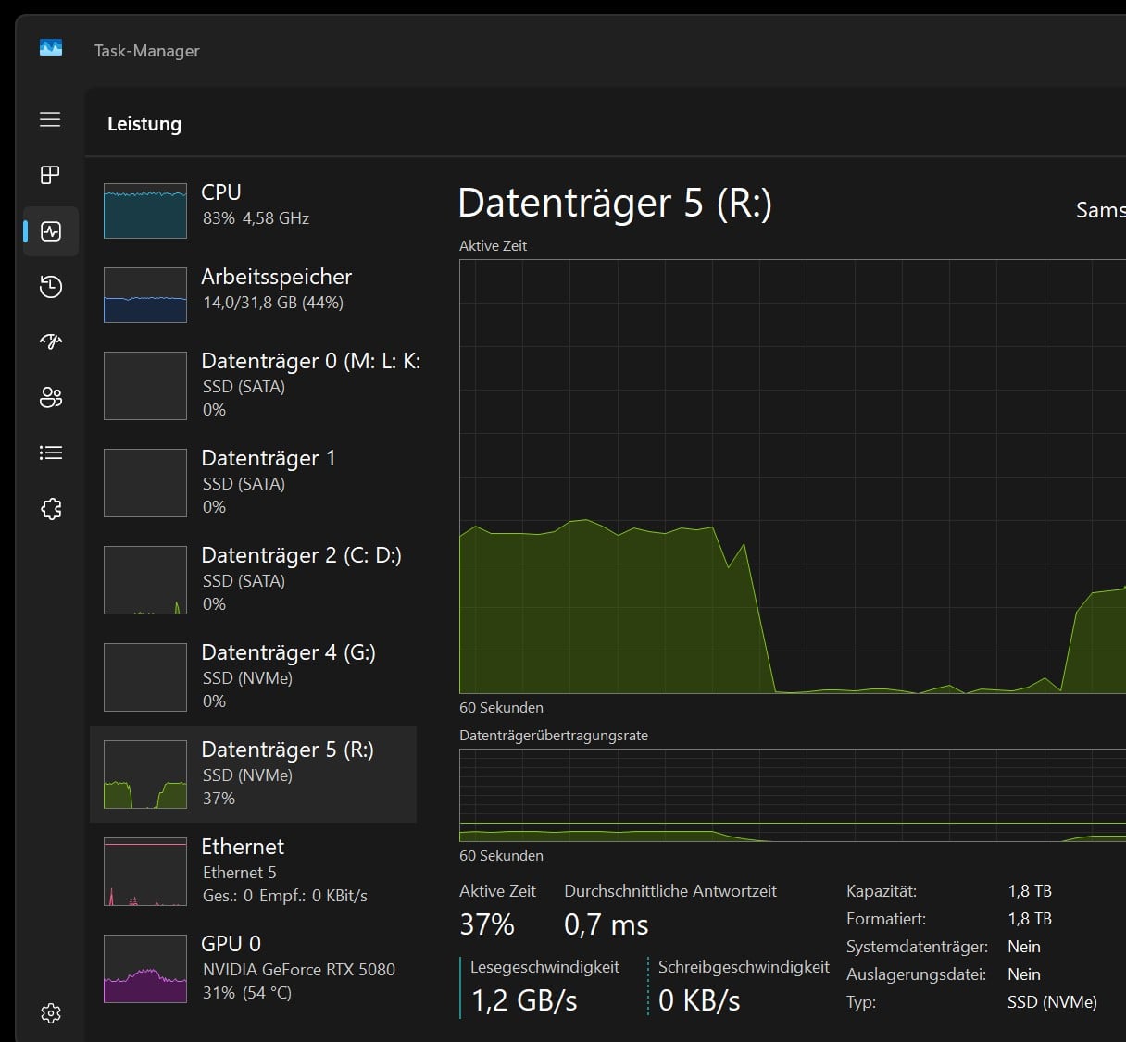Screen dimensions: 1126x1042
Task: Open the Services puzzle icon
Action: [51, 509]
